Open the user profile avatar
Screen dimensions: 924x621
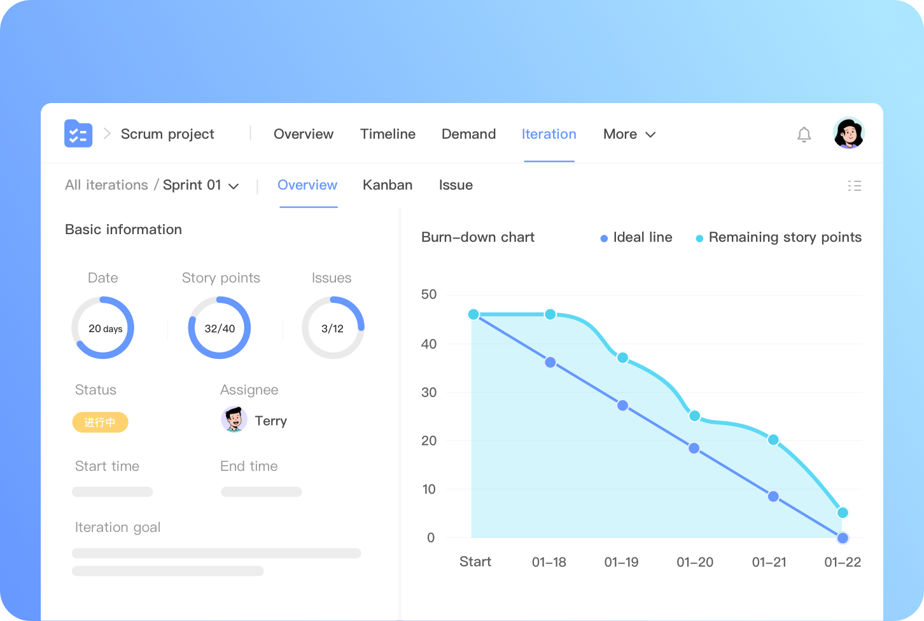(848, 134)
